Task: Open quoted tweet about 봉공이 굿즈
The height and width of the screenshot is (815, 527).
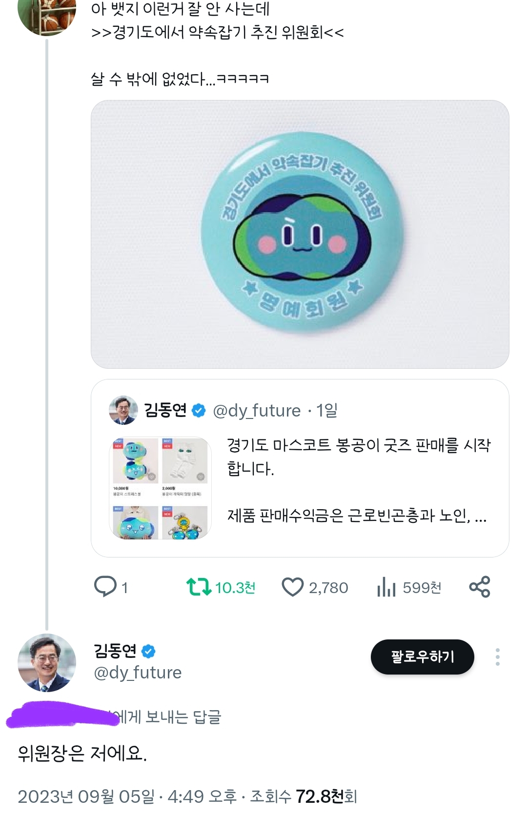Action: tap(359, 480)
